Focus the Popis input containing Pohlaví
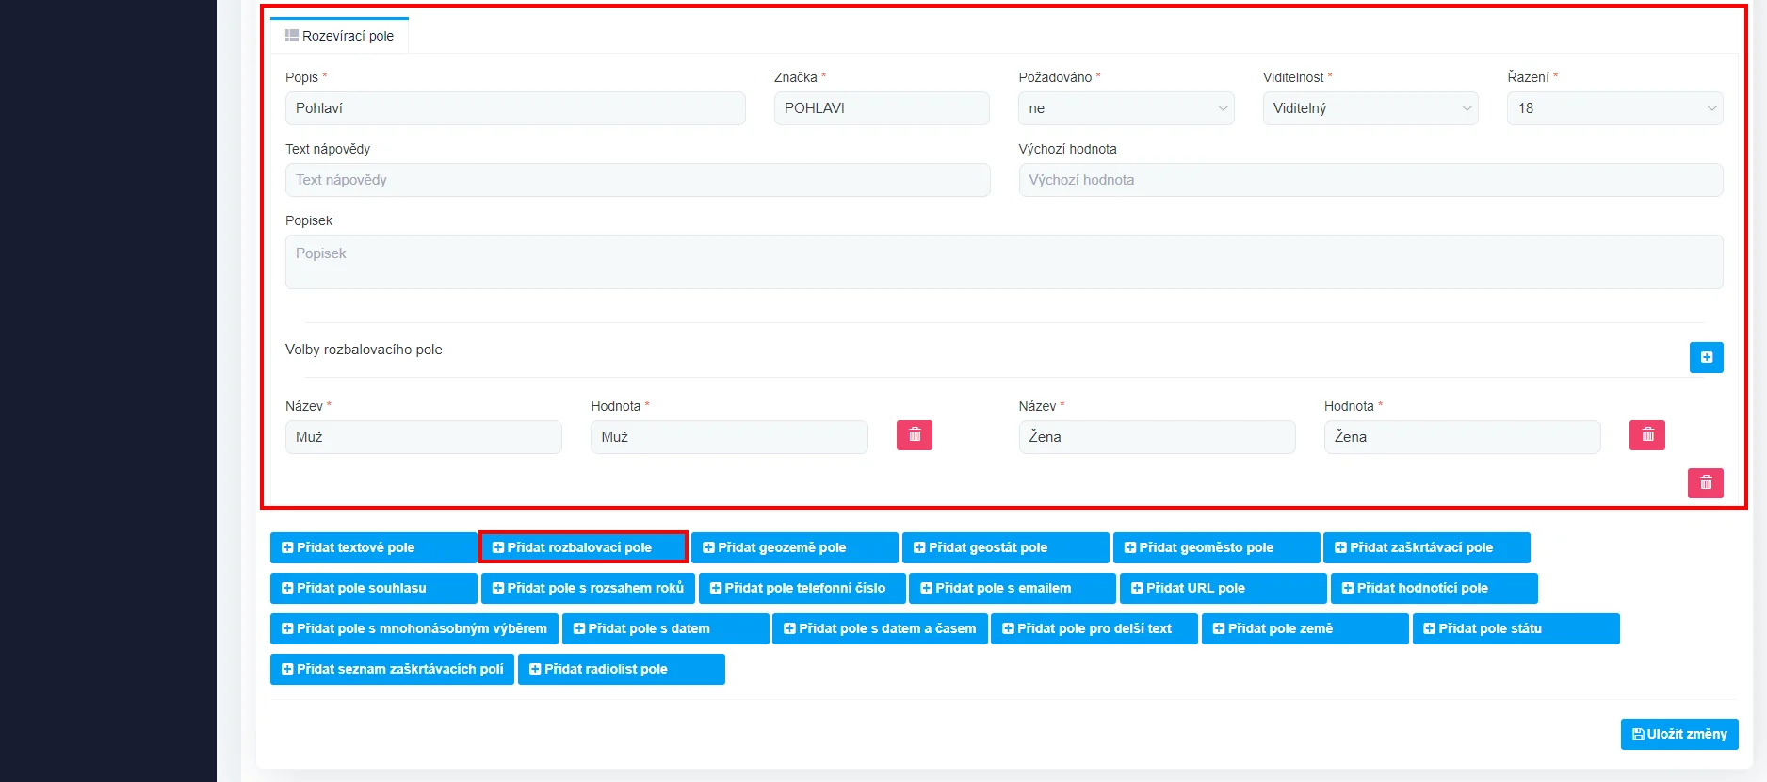The height and width of the screenshot is (782, 1767). point(515,108)
